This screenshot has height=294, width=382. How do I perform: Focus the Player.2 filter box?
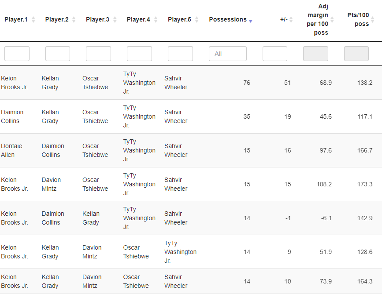click(57, 54)
